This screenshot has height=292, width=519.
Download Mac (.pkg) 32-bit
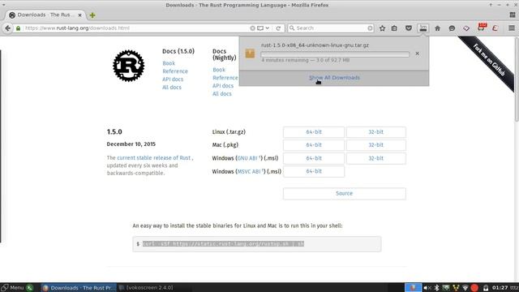[x=376, y=145]
